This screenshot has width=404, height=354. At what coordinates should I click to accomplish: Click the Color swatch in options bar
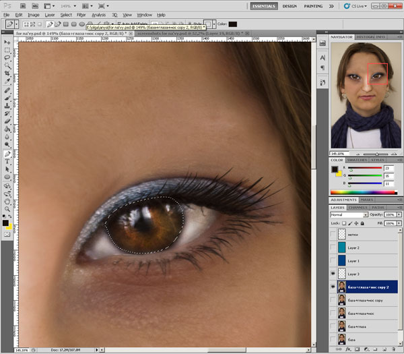point(232,24)
